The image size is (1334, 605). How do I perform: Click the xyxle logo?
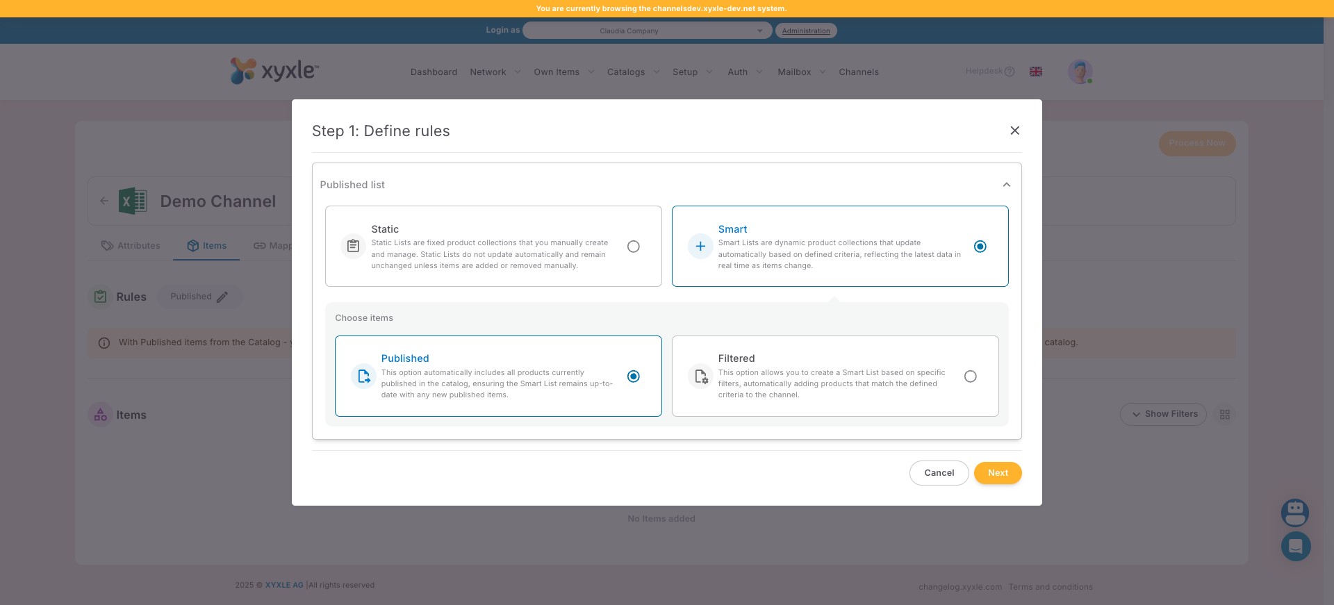pos(274,71)
